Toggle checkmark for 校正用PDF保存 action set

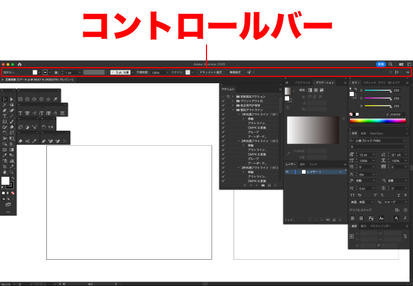coord(223,106)
